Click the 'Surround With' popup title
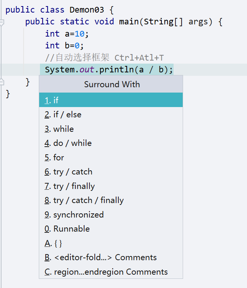 112,84
